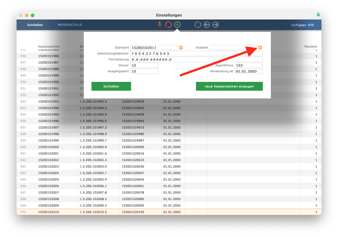Click cell 1.5.200.102005.4

tap(93, 180)
